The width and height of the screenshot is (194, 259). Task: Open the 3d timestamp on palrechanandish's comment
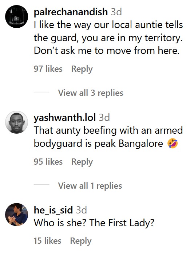116,12
